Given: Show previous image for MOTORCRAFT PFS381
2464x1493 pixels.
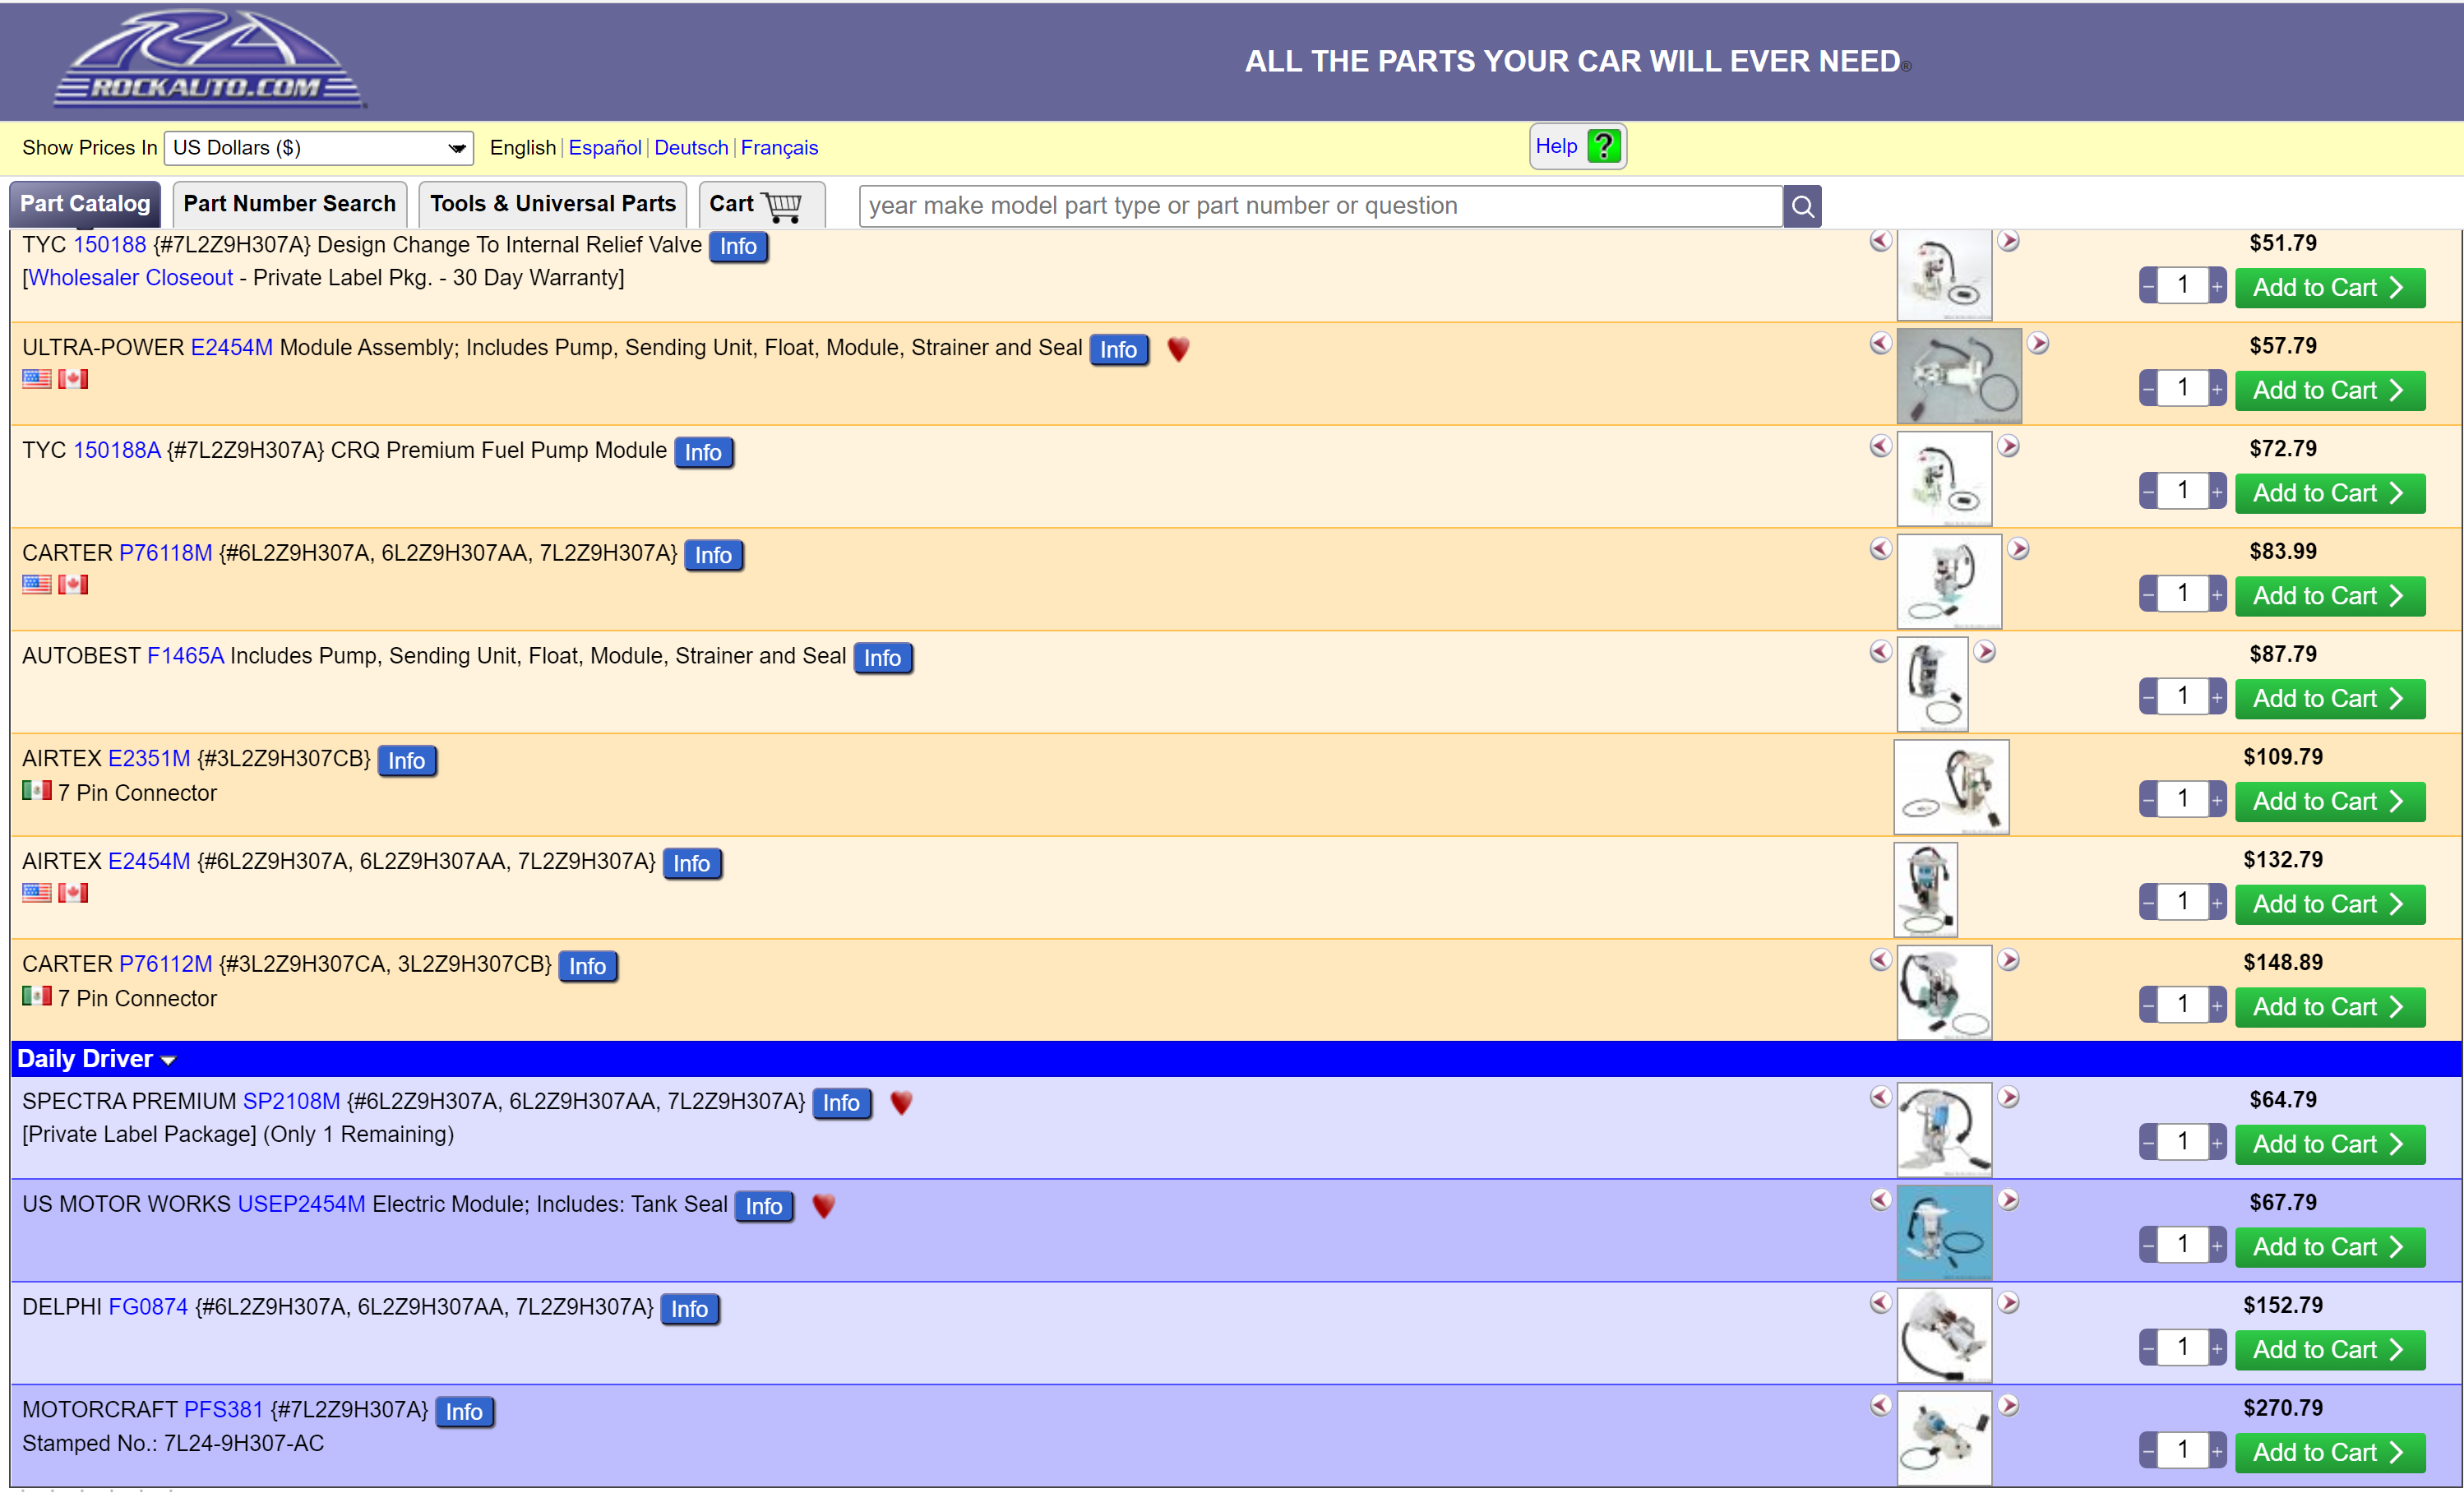Looking at the screenshot, I should (1880, 1406).
